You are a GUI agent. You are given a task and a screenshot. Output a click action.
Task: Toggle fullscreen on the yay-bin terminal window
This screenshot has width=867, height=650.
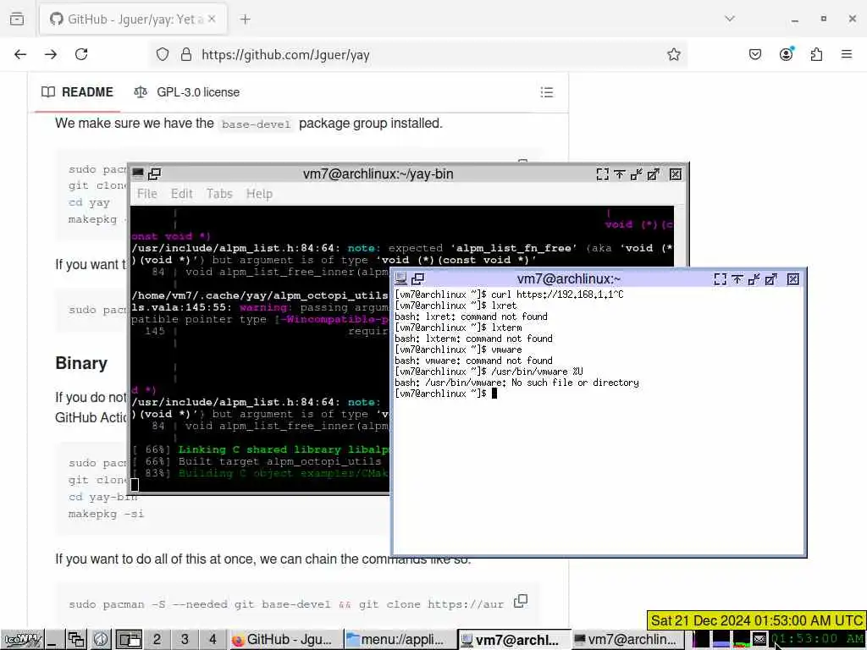coord(603,174)
